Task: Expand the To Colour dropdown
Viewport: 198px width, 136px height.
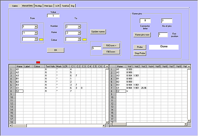Action: point(79,39)
